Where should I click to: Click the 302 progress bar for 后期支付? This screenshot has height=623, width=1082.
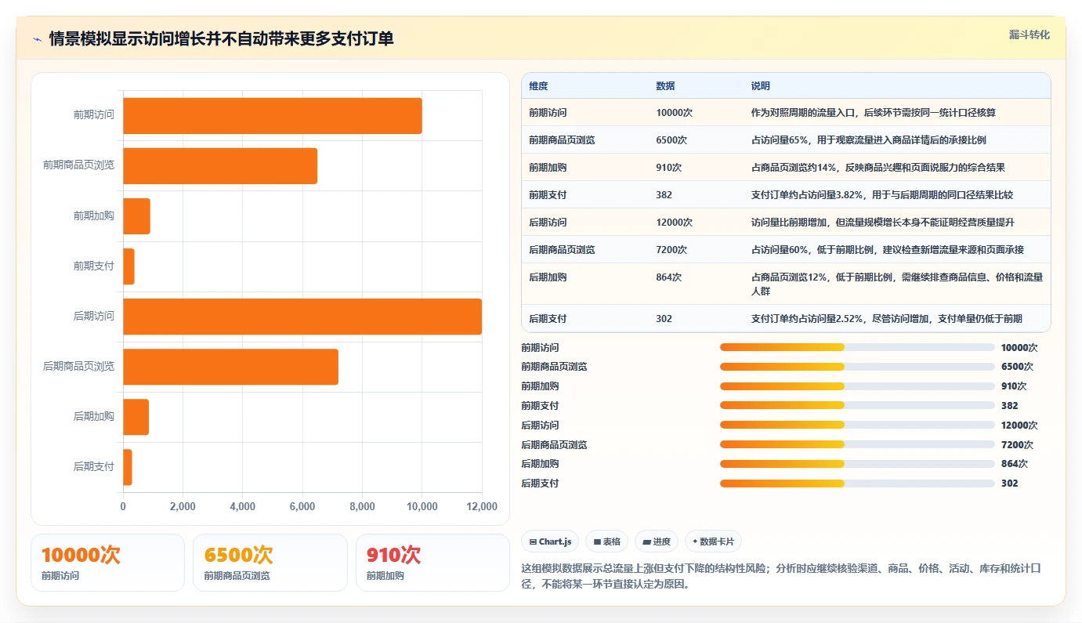click(857, 484)
